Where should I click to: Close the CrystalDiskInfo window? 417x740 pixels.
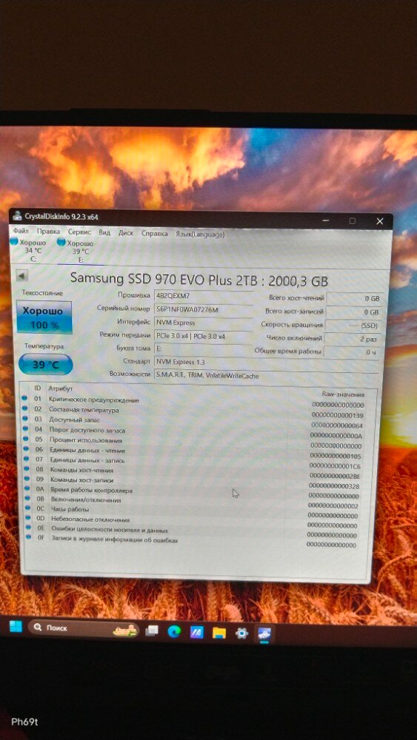(380, 221)
